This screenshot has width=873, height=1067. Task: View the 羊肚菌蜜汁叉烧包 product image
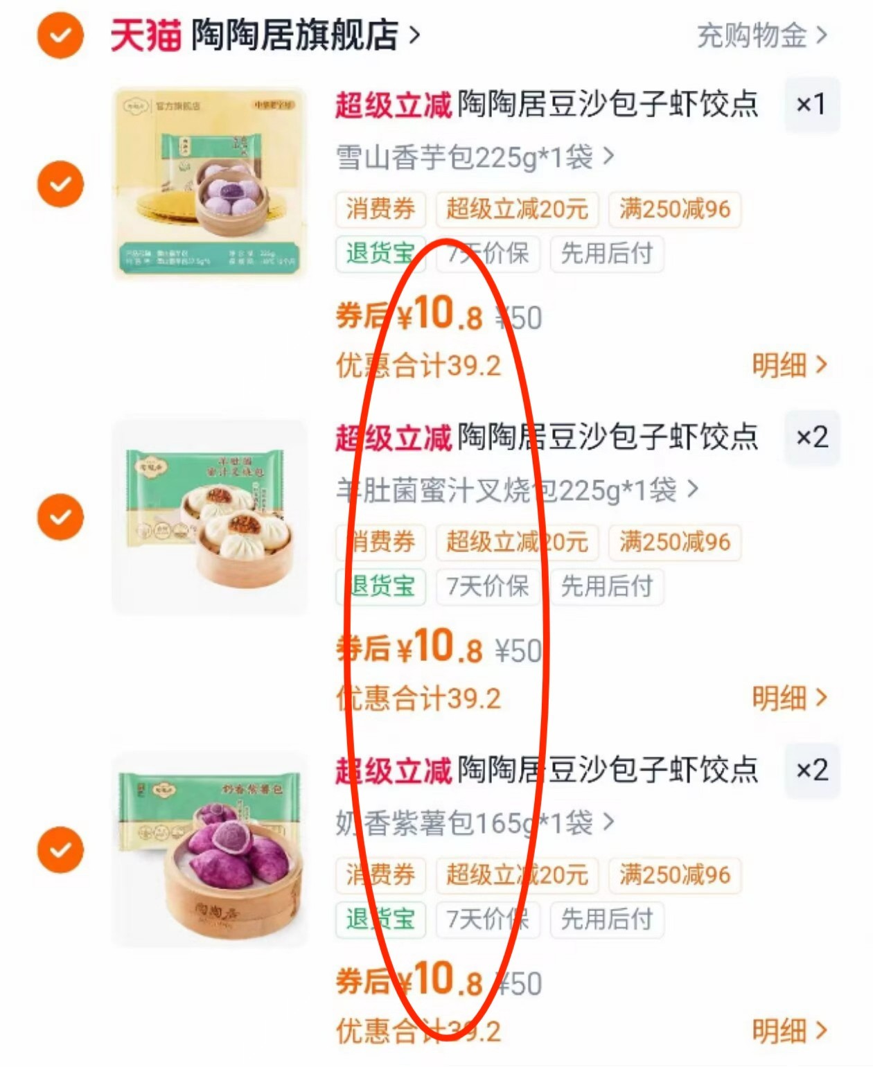coord(210,516)
